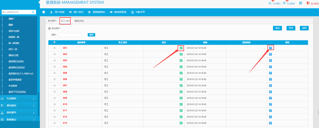Image resolution: width=319 pixels, height=128 pixels.
Task: Click the 编号 number input field
Action: pyautogui.click(x=70, y=35)
